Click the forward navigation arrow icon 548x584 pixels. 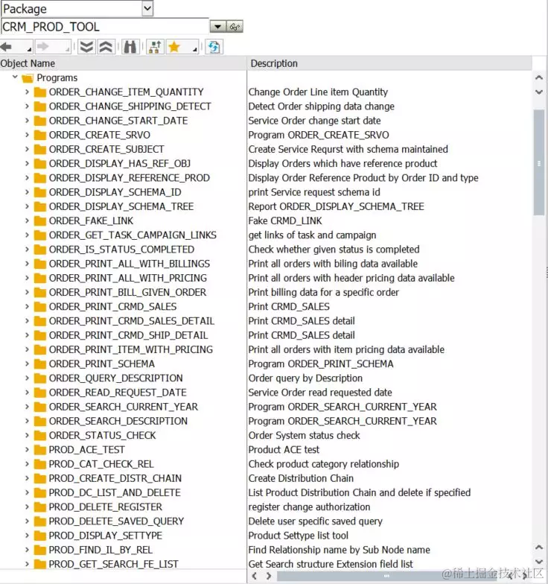click(x=43, y=47)
